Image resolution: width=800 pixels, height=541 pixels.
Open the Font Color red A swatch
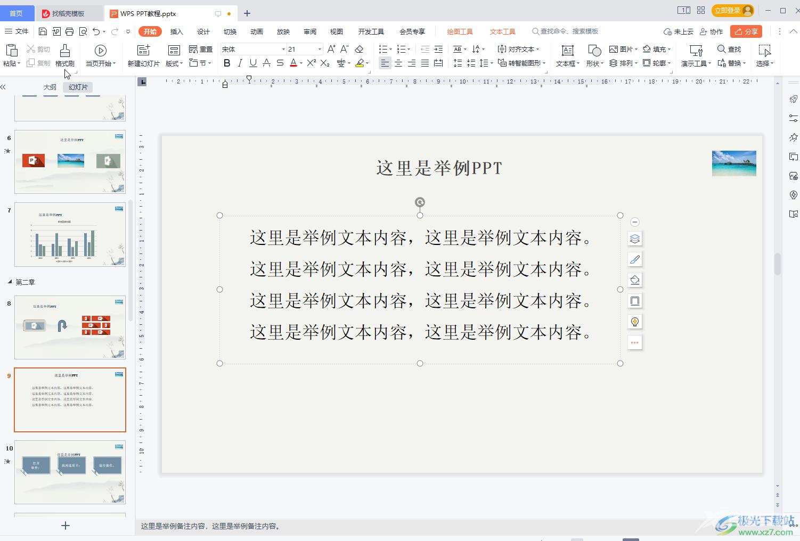[x=293, y=63]
